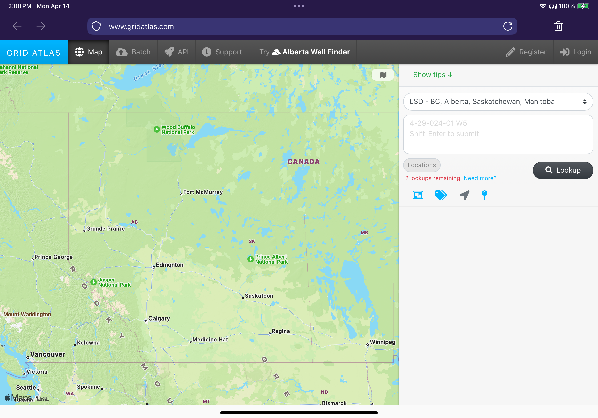
Task: Click the Winnipeg label on the map
Action: pos(382,342)
